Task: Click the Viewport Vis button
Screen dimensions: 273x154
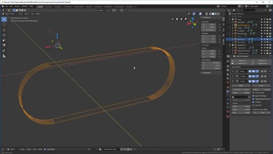Action: coord(241,63)
